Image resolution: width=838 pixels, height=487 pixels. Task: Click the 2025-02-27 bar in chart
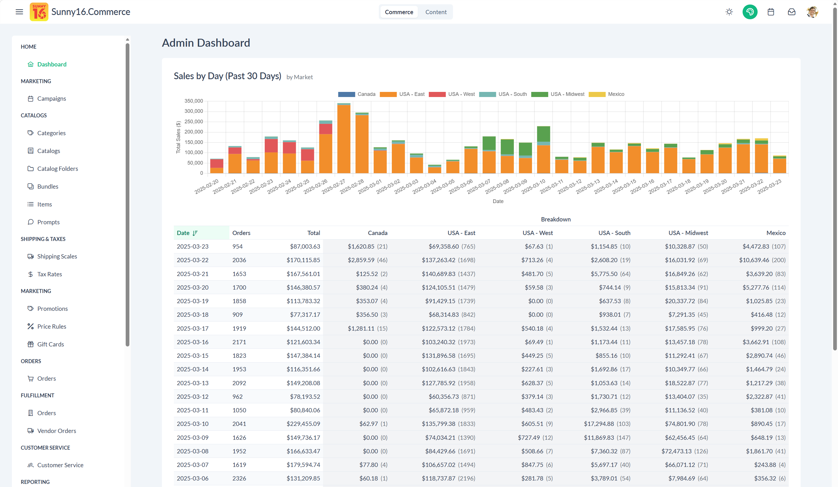point(343,138)
